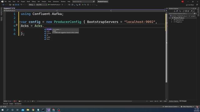Close the Program.cs tab

(x=14, y=8)
